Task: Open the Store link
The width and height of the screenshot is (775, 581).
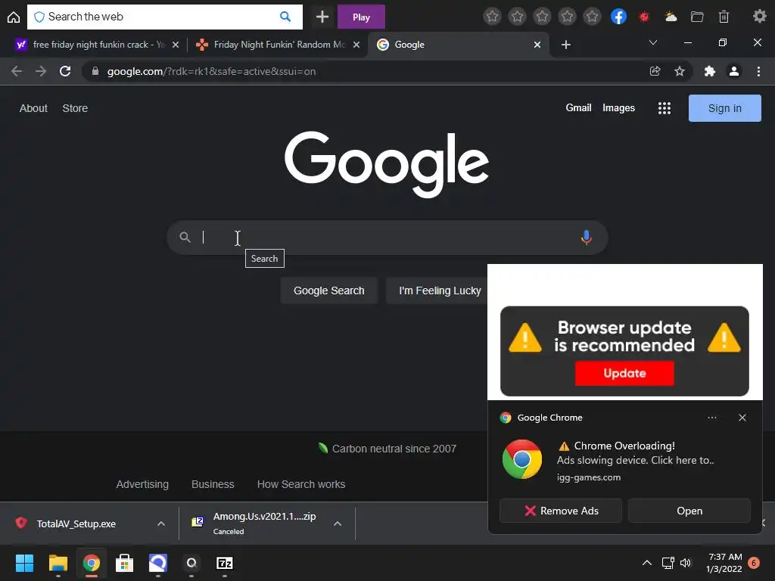Action: click(75, 108)
